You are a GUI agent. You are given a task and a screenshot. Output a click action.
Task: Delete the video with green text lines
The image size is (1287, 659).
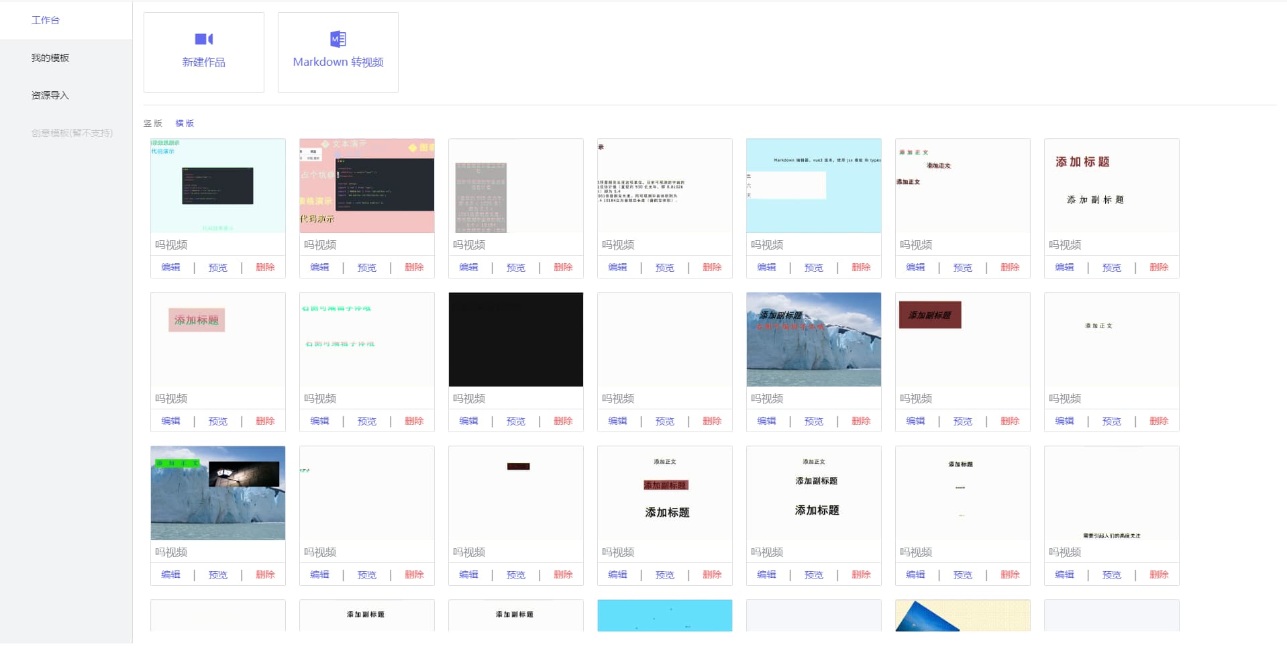pyautogui.click(x=414, y=421)
